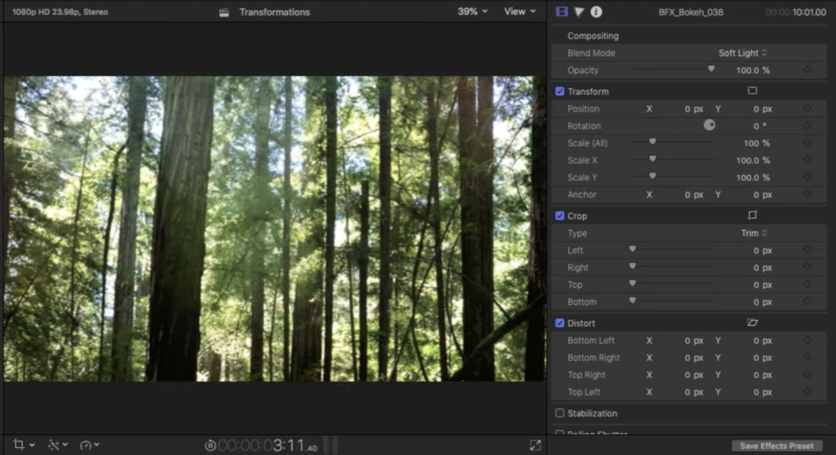Open the enhancements wand dropdown
The width and height of the screenshot is (836, 455).
57,445
